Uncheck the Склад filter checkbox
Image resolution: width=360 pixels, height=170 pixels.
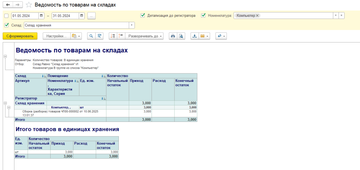6,25
